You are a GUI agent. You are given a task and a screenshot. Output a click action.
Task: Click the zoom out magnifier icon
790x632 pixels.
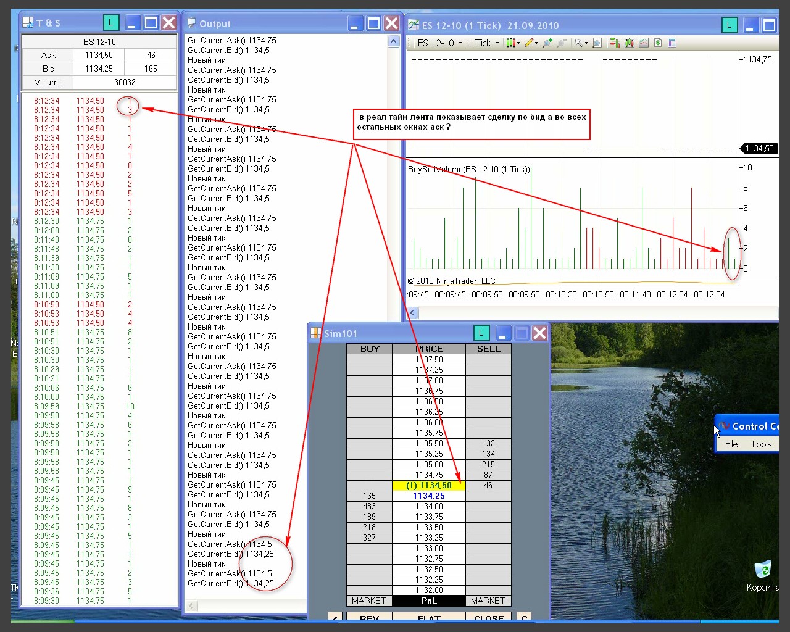pyautogui.click(x=562, y=43)
